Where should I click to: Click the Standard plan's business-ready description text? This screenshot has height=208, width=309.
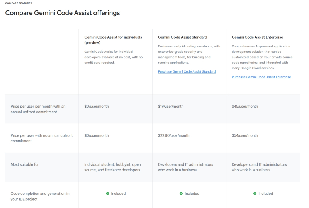coord(189,54)
